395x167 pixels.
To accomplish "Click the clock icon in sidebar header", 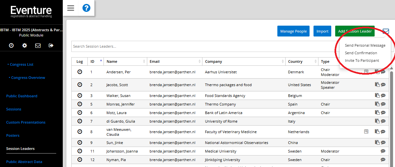I will click(x=11, y=46).
